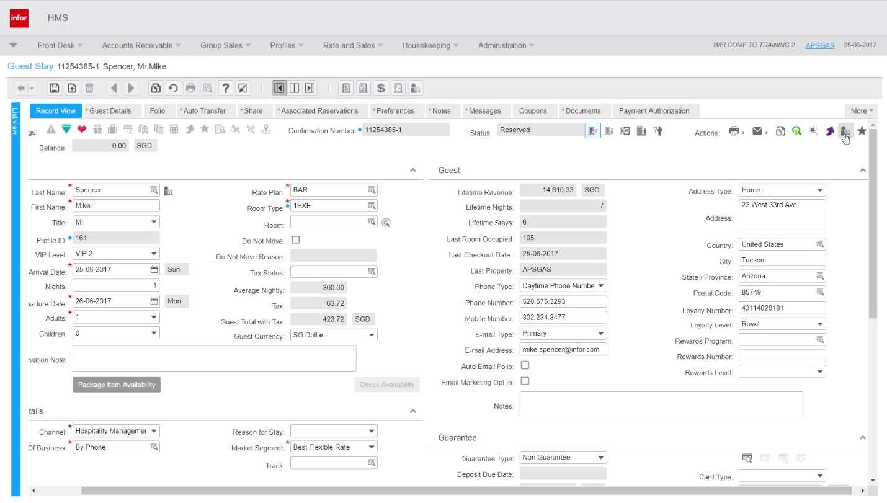
Task: Check the Email Marketing Opt In box
Action: 525,381
